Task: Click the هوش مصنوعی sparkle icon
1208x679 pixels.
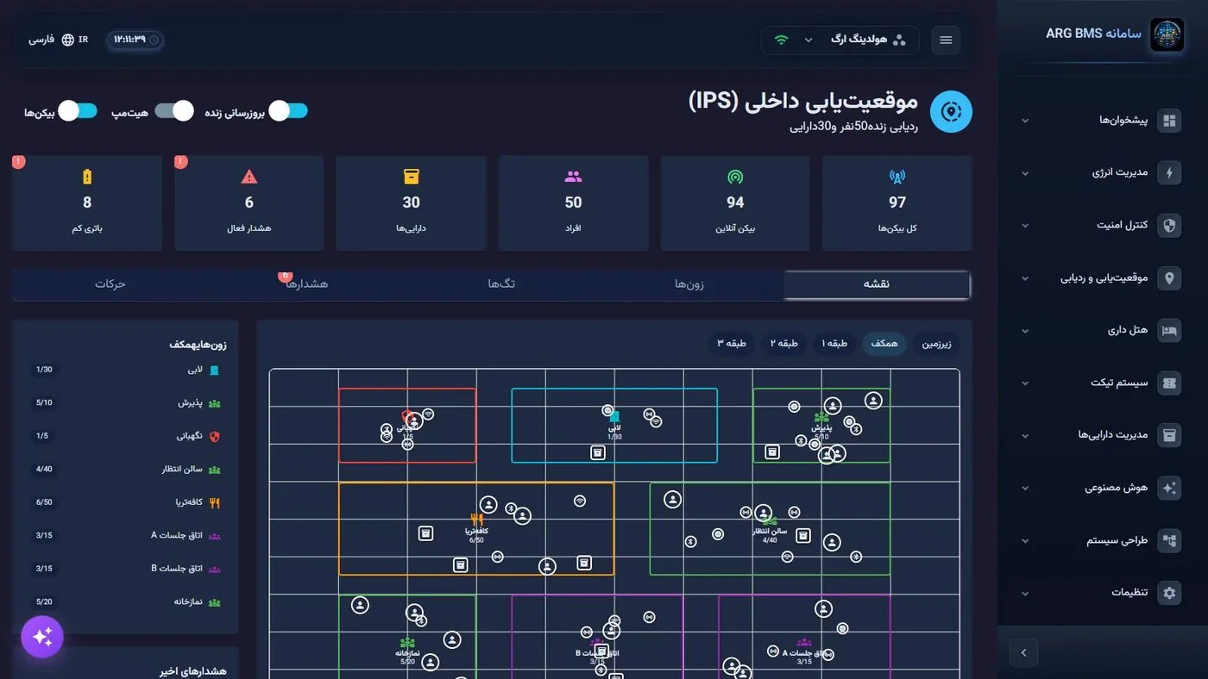Action: [x=1169, y=488]
